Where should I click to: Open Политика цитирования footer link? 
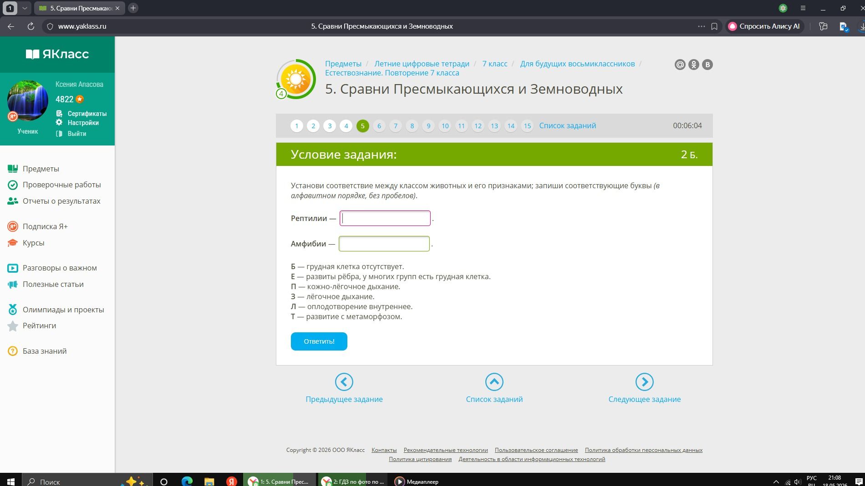[420, 459]
